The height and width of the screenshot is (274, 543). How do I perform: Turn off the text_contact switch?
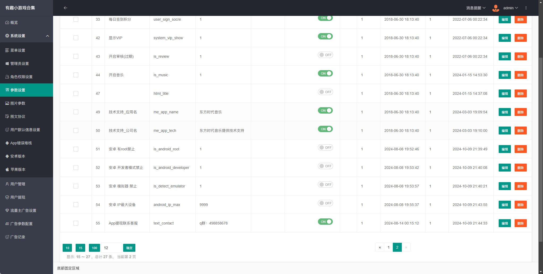click(x=325, y=222)
